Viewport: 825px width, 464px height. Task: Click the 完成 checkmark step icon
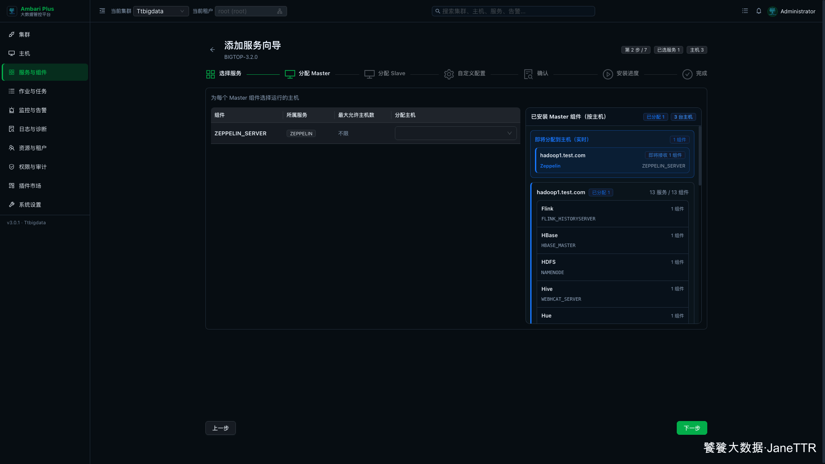(x=687, y=74)
